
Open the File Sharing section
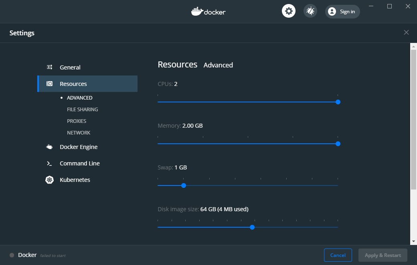pos(83,109)
